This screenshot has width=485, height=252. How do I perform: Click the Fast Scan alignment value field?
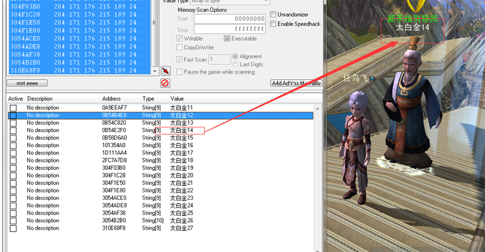(x=219, y=60)
